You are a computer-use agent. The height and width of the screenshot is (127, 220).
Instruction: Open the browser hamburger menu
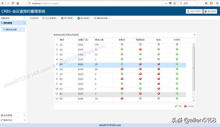pyautogui.click(x=217, y=3)
